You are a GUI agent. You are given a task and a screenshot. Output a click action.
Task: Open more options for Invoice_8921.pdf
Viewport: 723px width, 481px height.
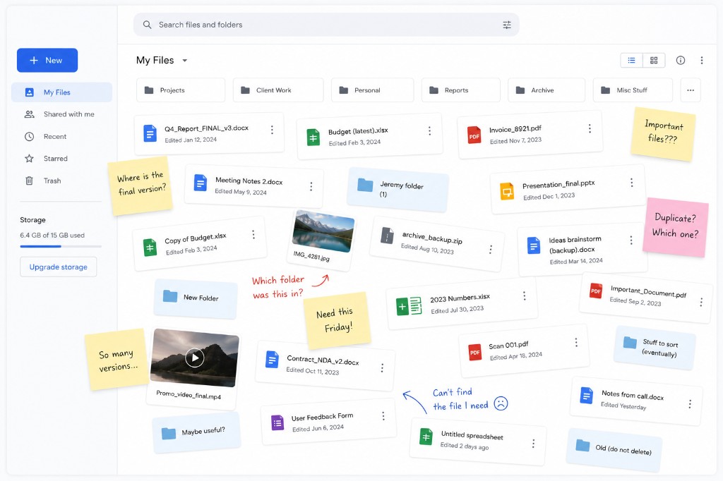click(590, 128)
